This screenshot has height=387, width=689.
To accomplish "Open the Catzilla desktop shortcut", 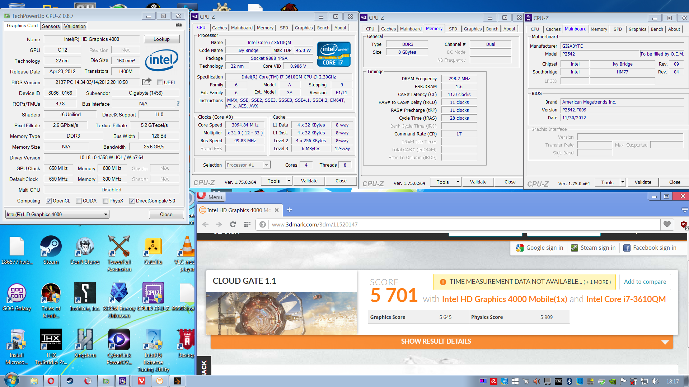I will [153, 250].
